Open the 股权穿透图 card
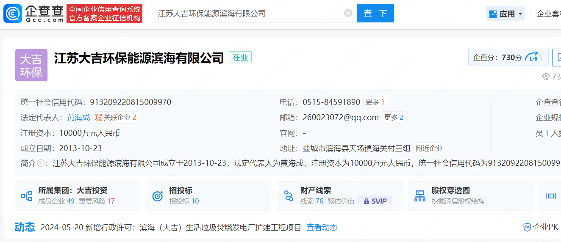This screenshot has height=242, width=561. tap(470, 196)
